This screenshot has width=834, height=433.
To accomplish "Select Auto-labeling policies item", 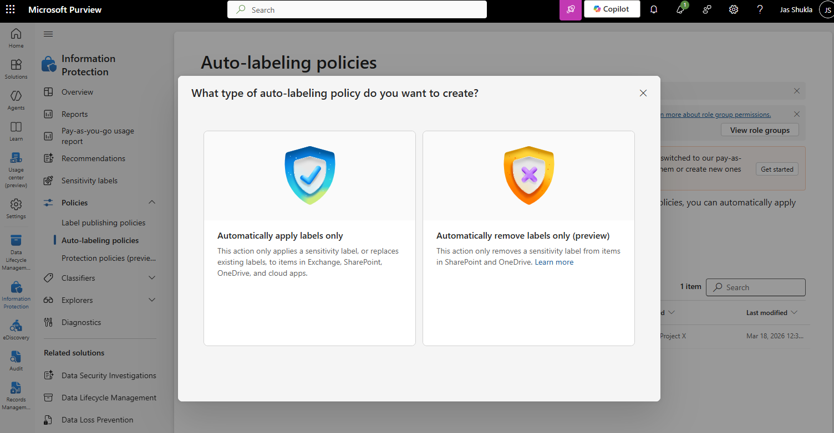I will coord(100,240).
